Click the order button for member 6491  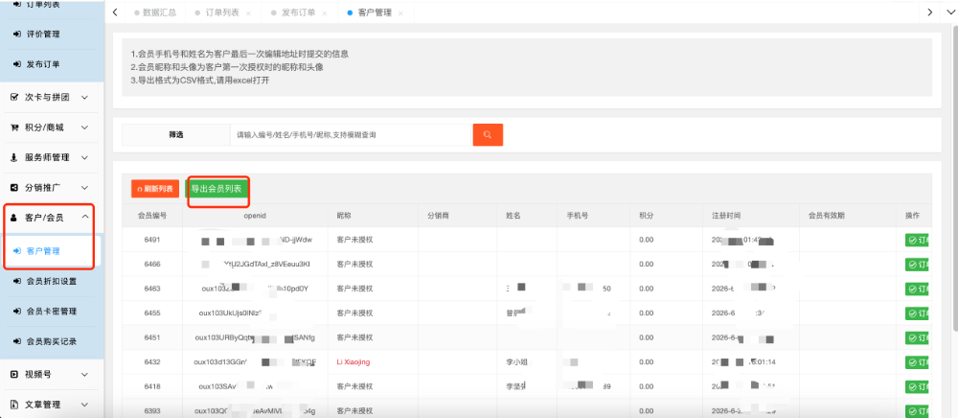[x=917, y=241]
